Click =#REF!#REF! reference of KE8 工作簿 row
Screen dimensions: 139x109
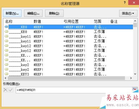pos(74,32)
